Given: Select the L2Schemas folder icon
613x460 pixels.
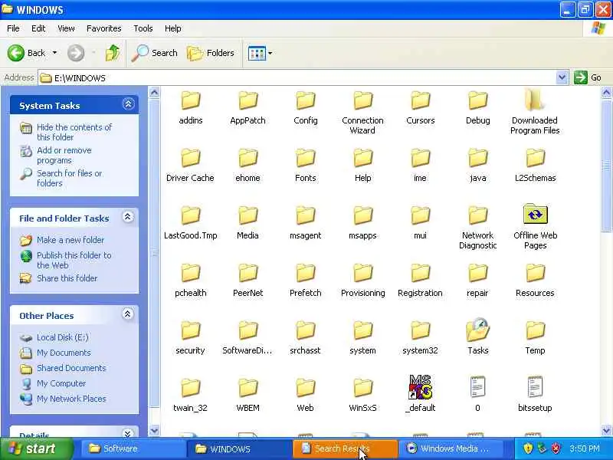Looking at the screenshot, I should click(x=535, y=159).
